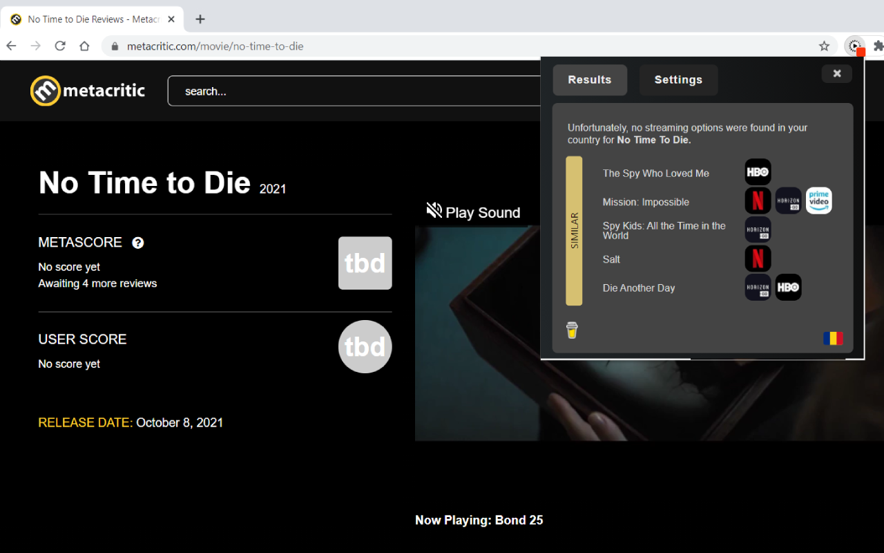Click Awaiting 4 more reviews text

(97, 283)
